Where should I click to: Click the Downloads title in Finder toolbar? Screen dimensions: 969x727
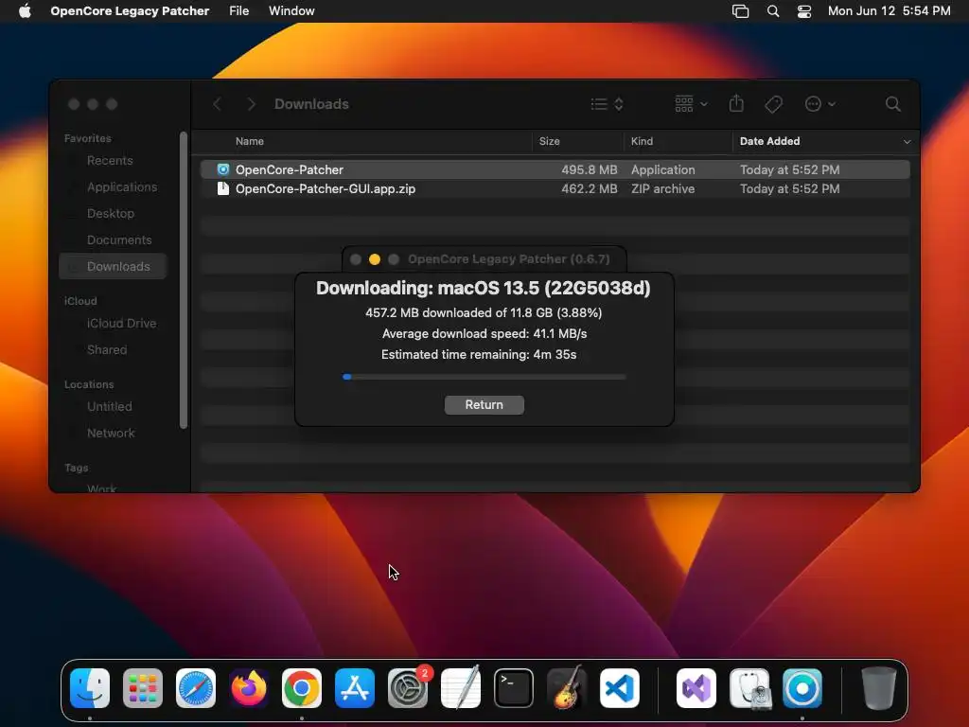pyautogui.click(x=311, y=104)
